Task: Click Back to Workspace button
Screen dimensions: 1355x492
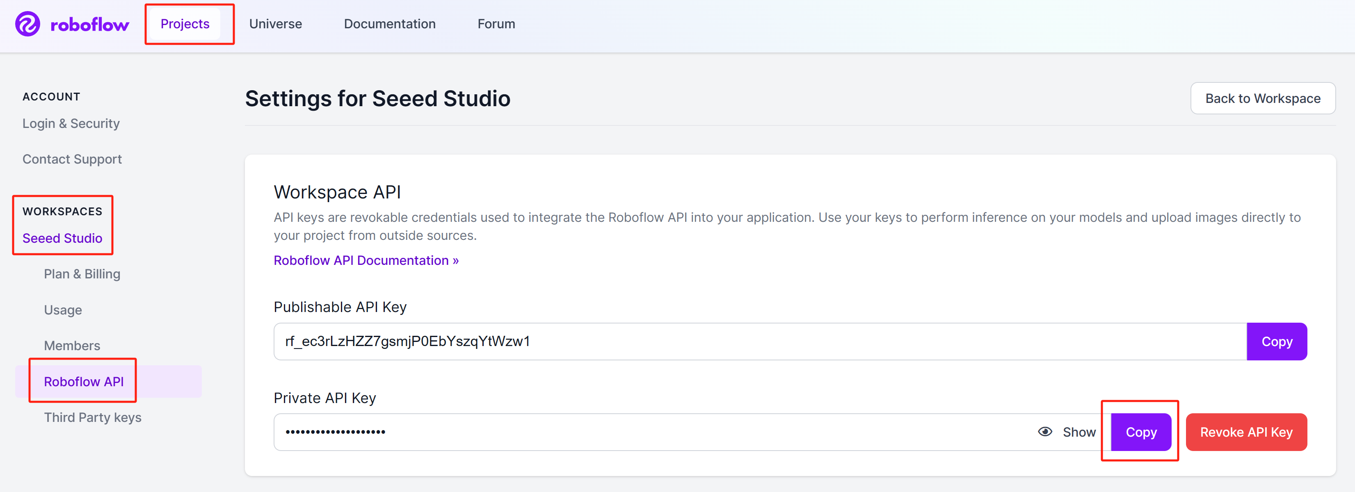Action: (1262, 98)
